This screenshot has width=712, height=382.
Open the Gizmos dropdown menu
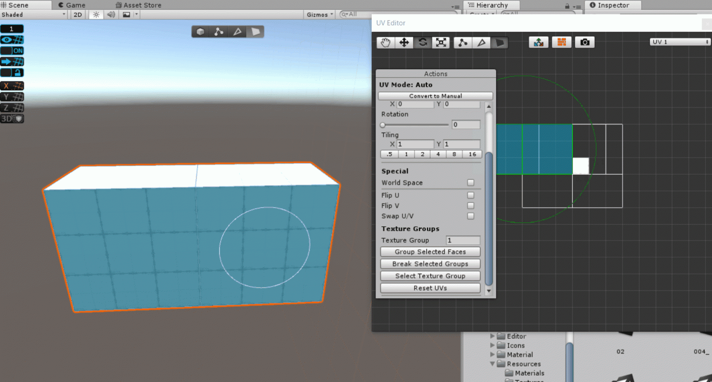coord(319,14)
